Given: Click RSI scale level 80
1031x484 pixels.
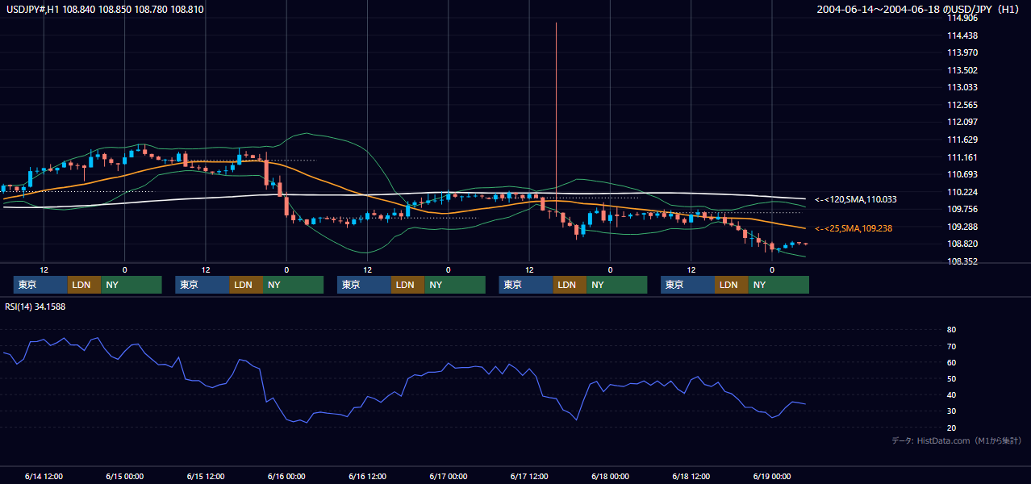Looking at the screenshot, I should pyautogui.click(x=952, y=330).
